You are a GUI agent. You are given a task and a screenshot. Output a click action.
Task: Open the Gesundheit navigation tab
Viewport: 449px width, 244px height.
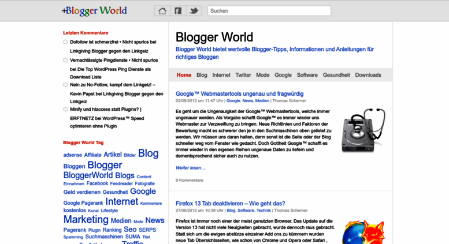(x=336, y=75)
